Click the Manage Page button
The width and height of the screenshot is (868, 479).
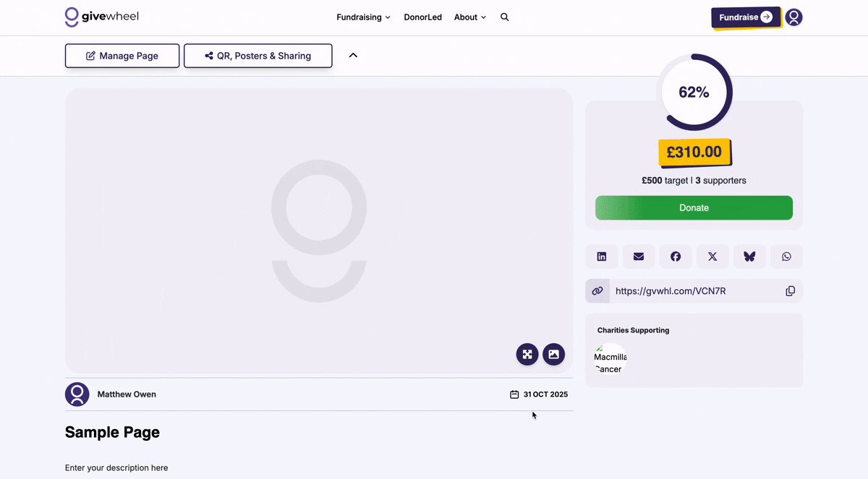(122, 56)
